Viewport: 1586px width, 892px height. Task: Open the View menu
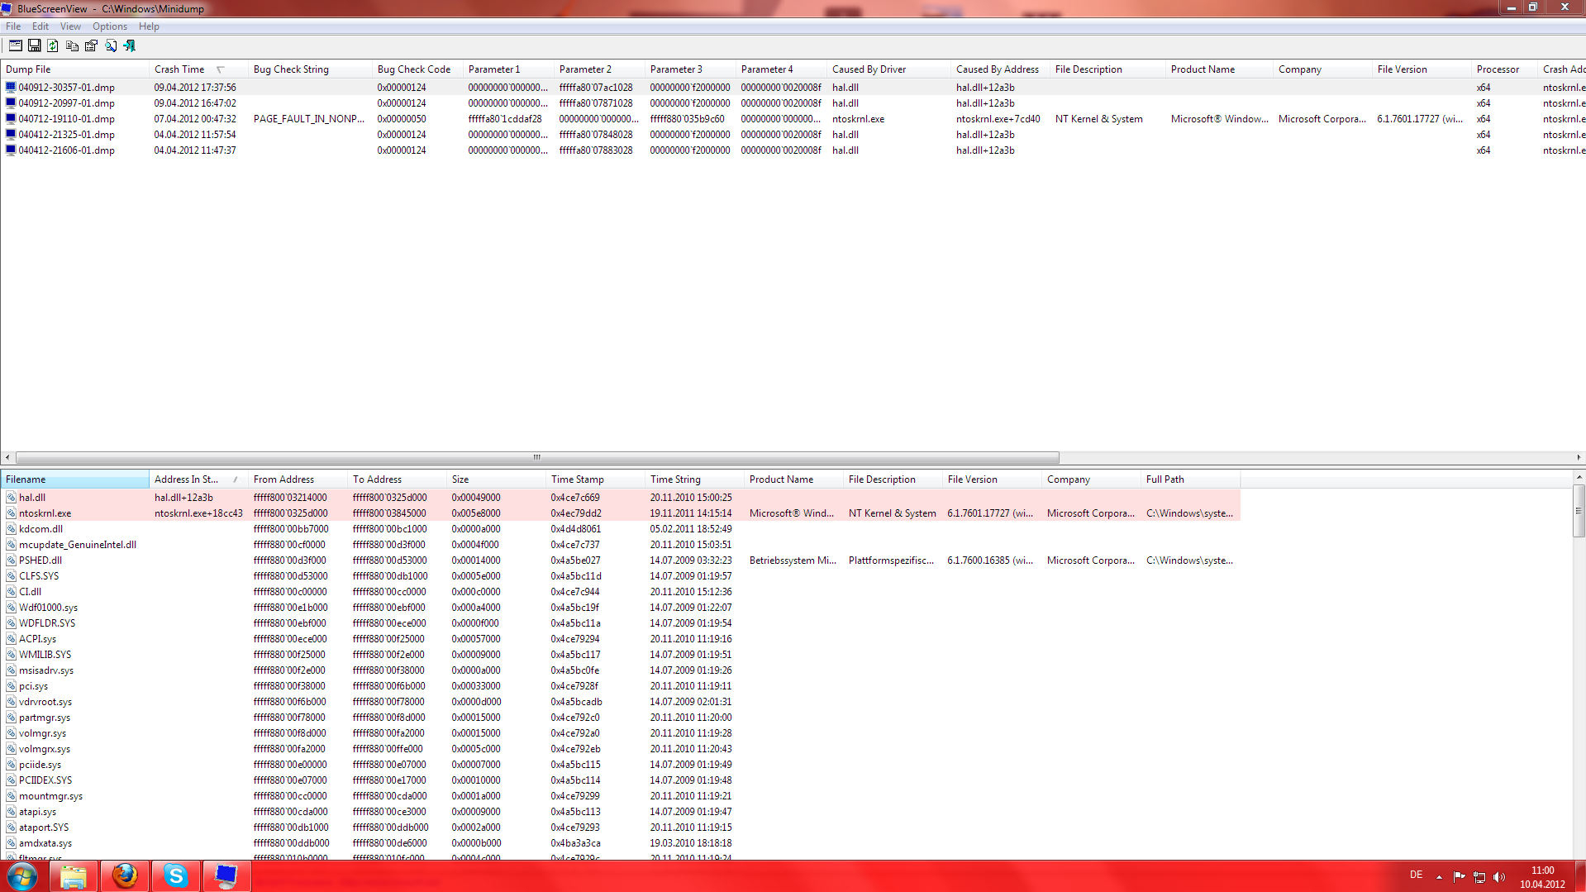coord(70,26)
